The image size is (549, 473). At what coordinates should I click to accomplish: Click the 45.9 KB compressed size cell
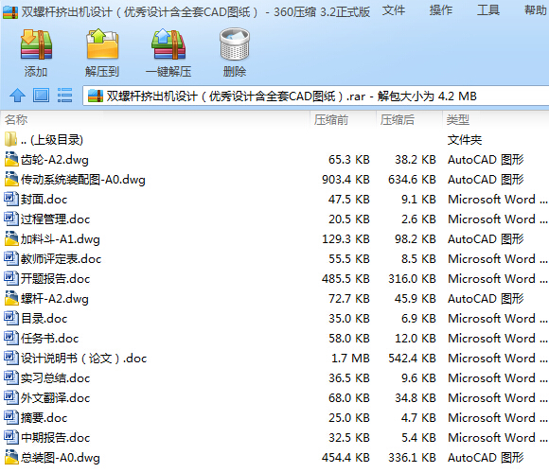(416, 299)
